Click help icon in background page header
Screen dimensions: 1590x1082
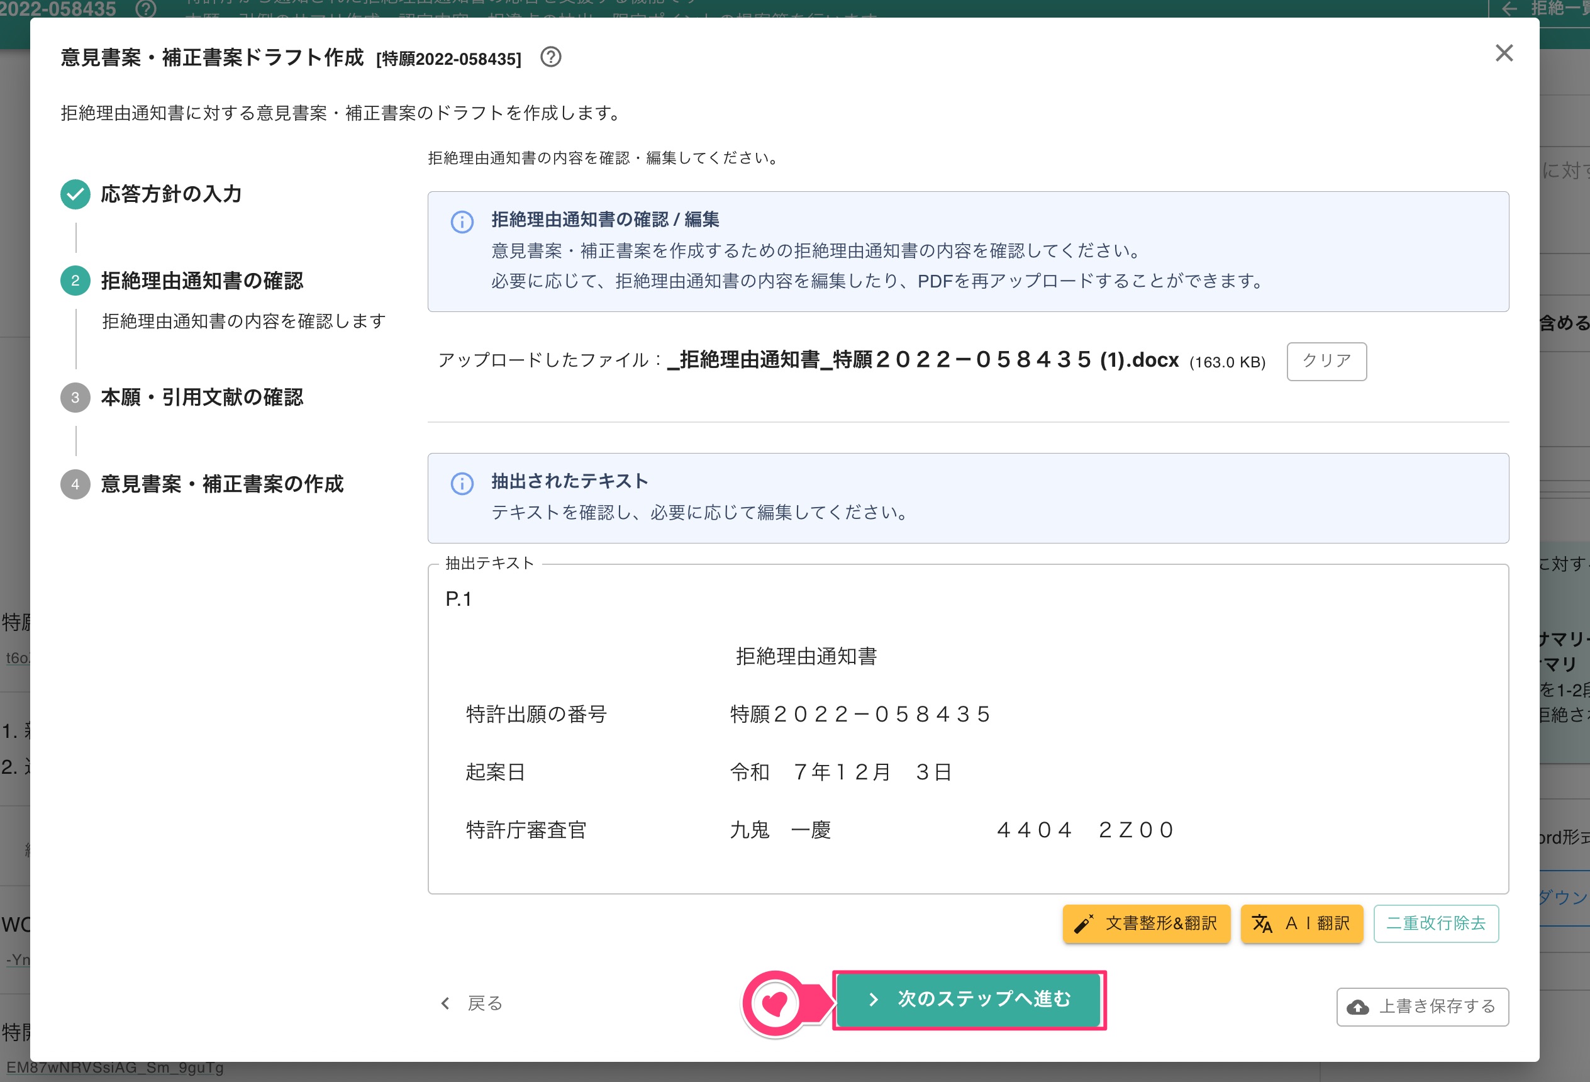coord(146,9)
